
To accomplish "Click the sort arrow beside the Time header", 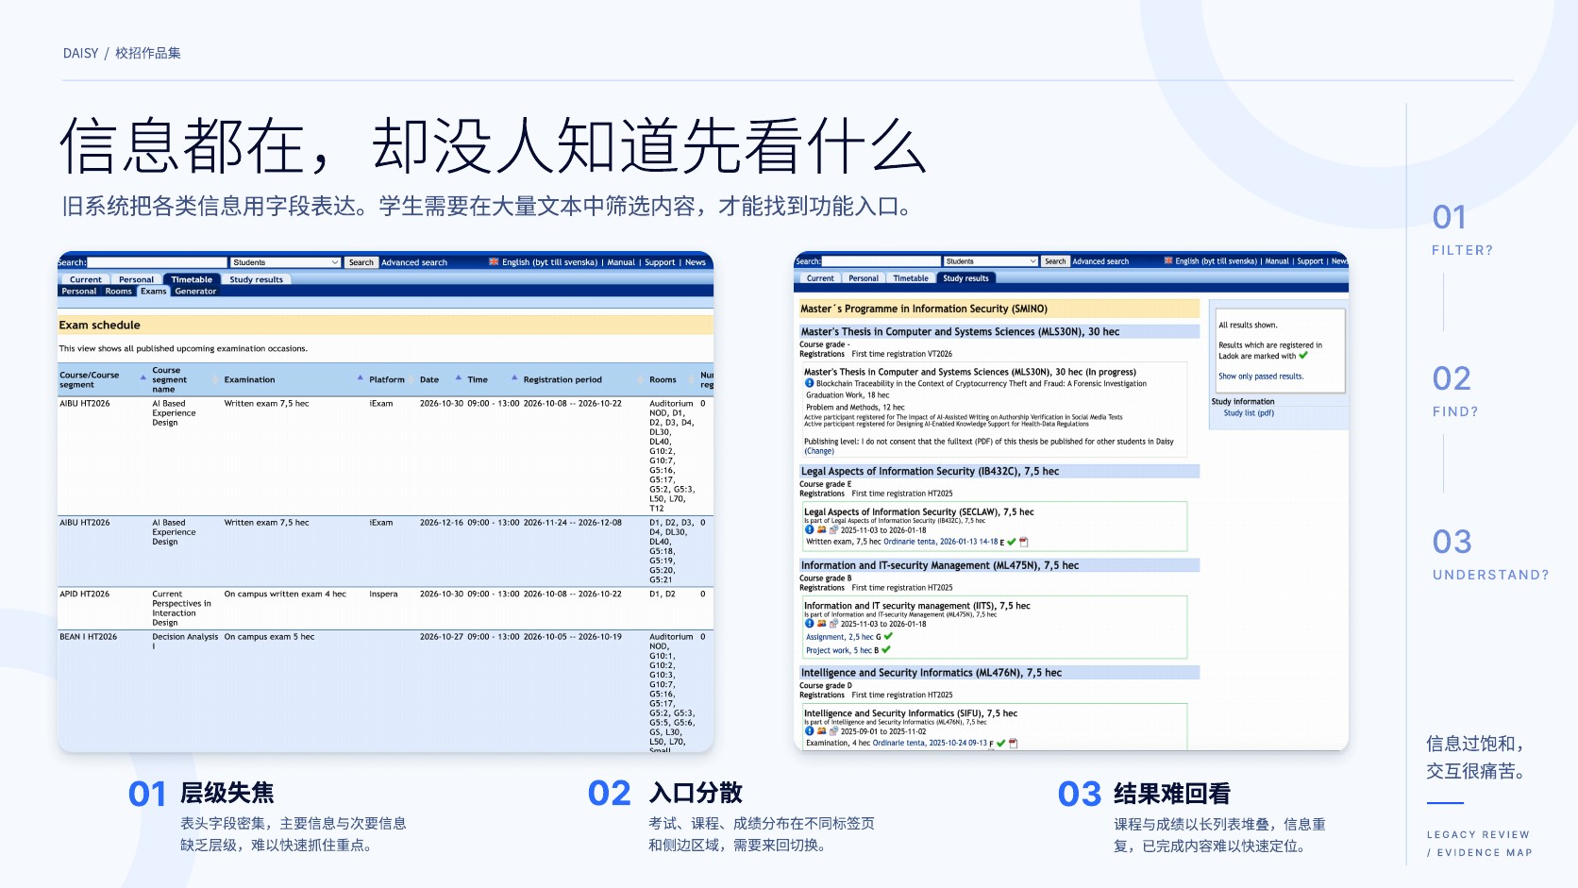I will (x=514, y=377).
